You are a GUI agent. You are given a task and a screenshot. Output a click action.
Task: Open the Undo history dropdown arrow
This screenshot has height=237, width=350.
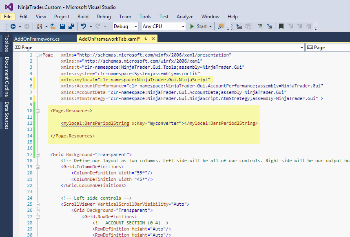[91, 27]
